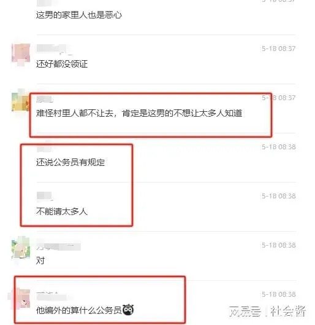This screenshot has height=325, width=315.
Task: Select the single-character reply 对
Action: [40, 260]
